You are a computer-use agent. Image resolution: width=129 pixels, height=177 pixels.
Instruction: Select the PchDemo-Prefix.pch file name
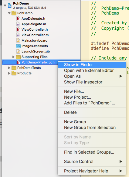[38, 62]
